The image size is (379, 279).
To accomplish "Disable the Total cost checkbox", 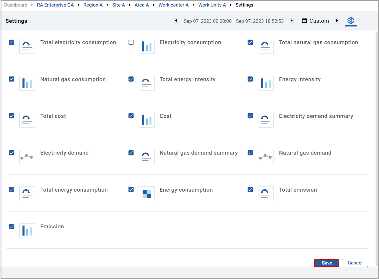I will click(x=11, y=116).
